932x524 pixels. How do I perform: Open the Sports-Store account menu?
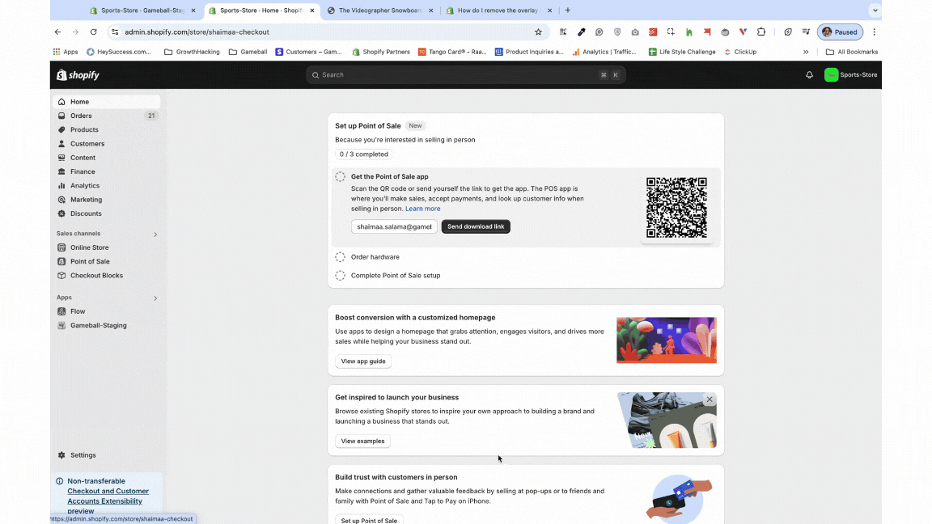click(850, 74)
